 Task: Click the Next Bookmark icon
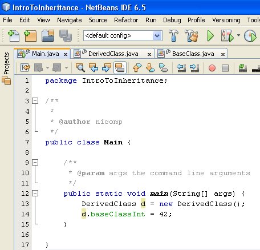150,67
